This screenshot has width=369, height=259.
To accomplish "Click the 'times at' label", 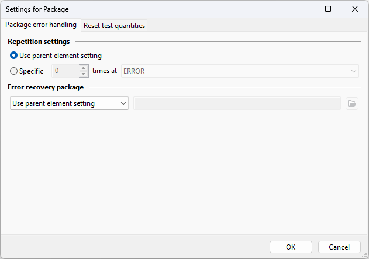I will point(105,71).
